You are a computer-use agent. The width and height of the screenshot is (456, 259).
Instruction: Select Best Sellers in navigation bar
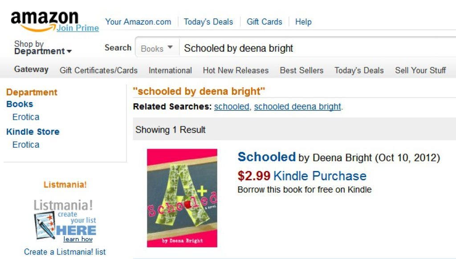click(x=301, y=70)
